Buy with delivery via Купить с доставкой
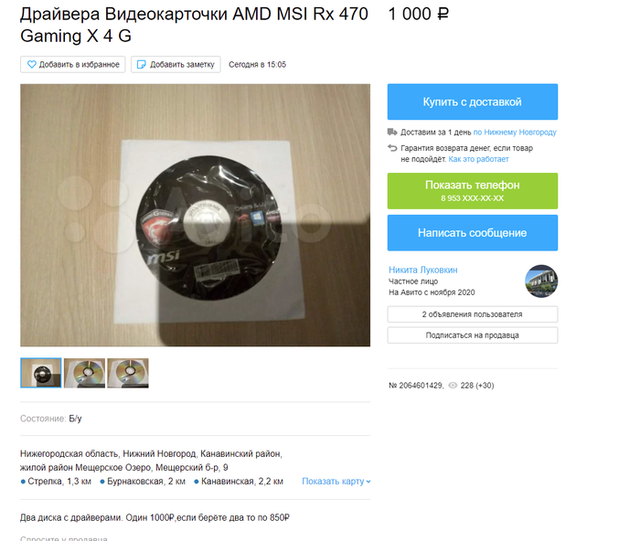The width and height of the screenshot is (640, 541). (473, 102)
